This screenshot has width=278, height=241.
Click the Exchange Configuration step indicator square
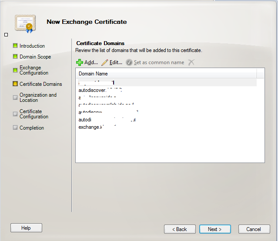pos(15,70)
